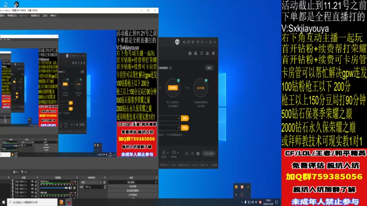Open source Filters button in OBS
This screenshot has height=206, width=367.
tap(24, 172)
